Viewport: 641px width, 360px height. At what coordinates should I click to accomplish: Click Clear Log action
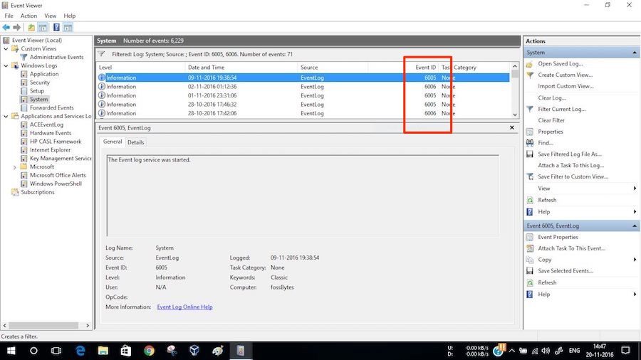[551, 98]
